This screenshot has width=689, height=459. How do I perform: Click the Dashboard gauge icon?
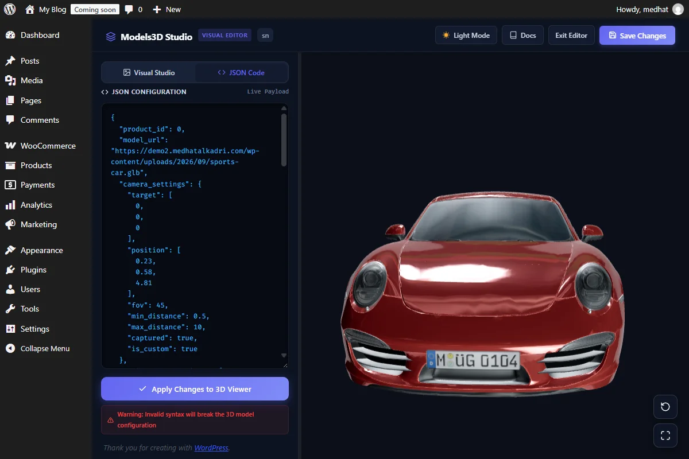point(10,35)
